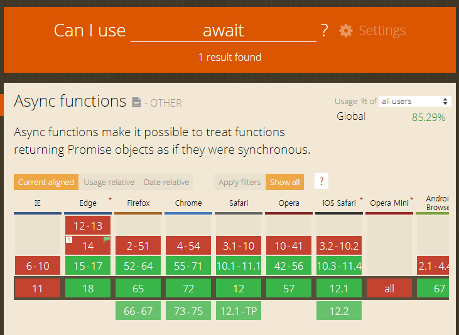The width and height of the screenshot is (459, 335).
Task: Click the asterisk next to iOS Safari
Action: [x=361, y=199]
